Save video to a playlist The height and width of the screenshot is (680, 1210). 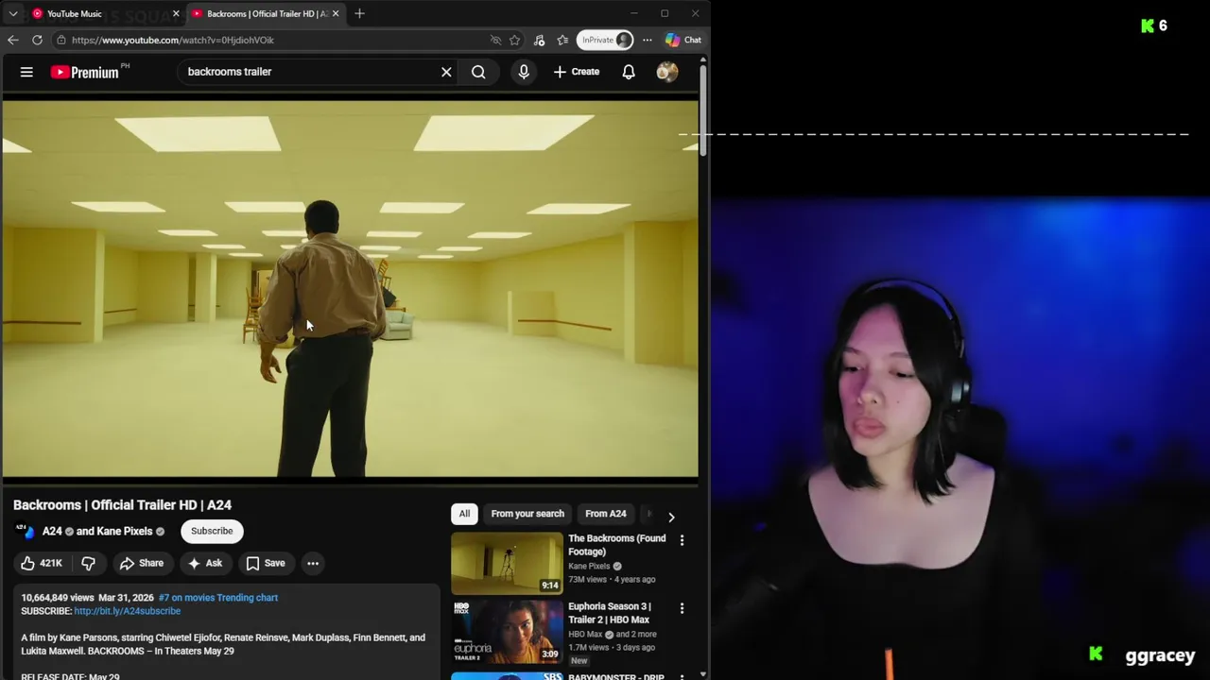266,563
